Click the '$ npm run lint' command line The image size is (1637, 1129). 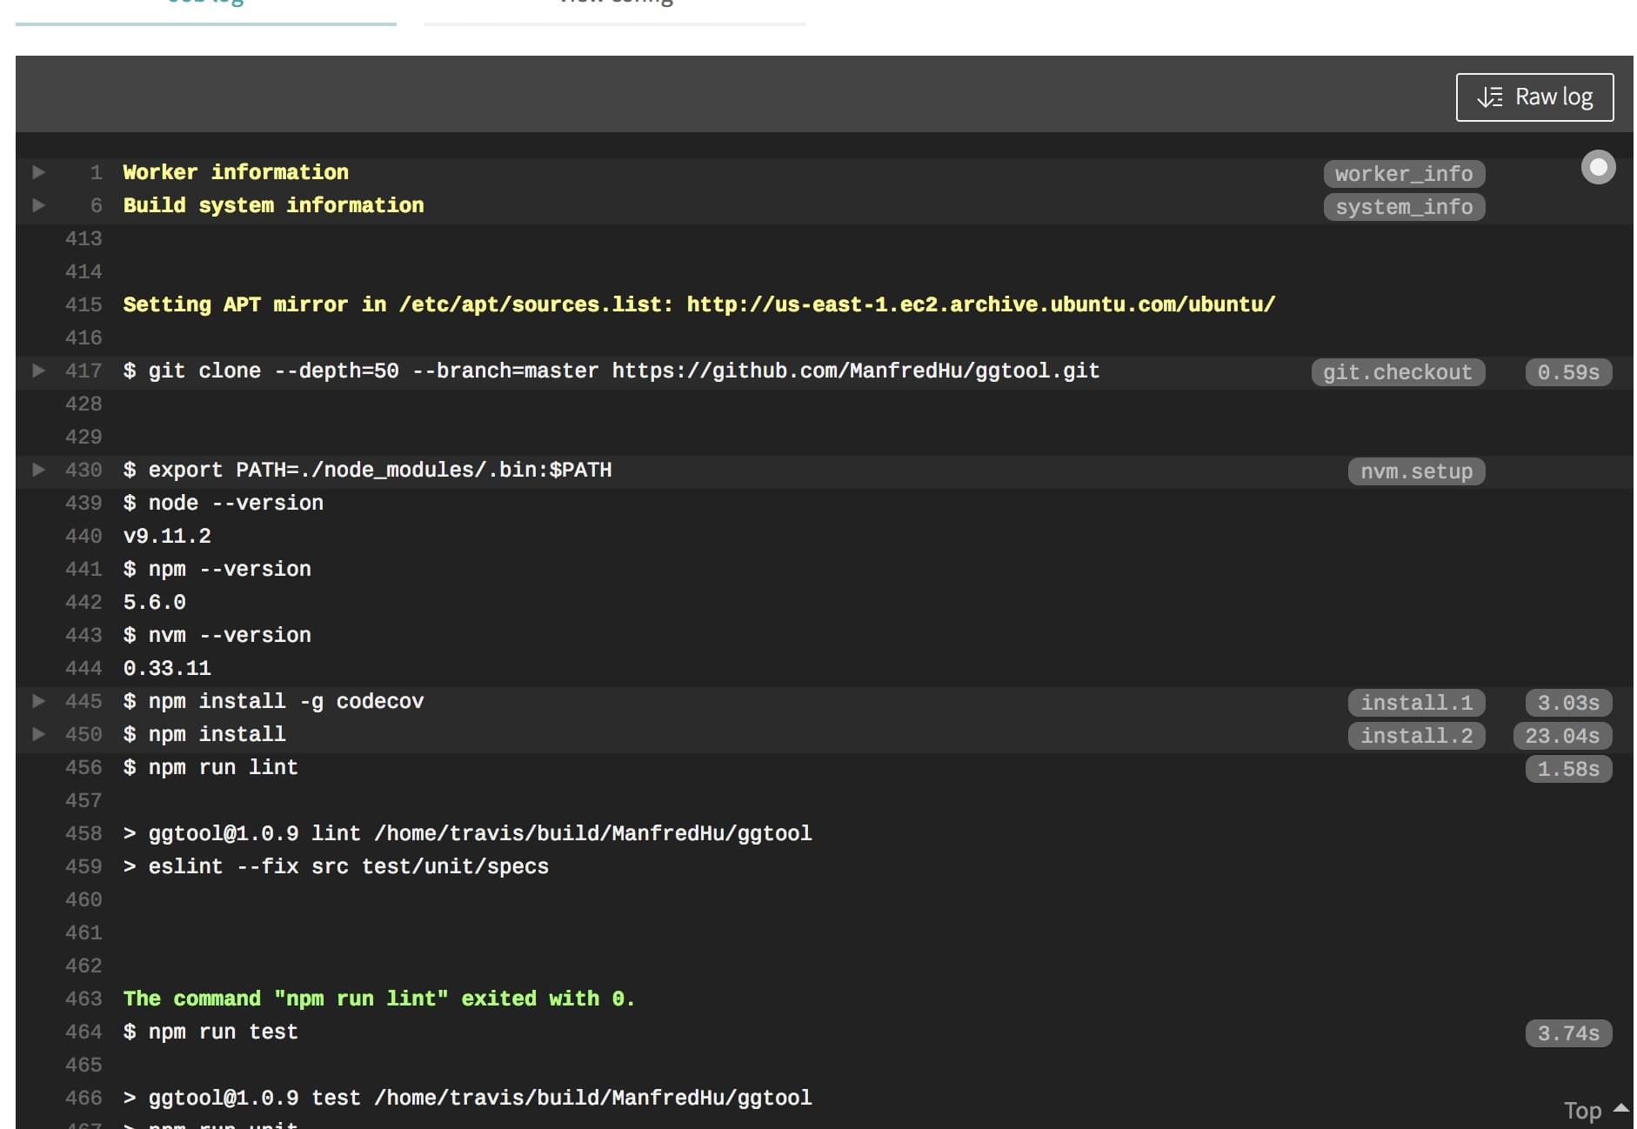(210, 767)
